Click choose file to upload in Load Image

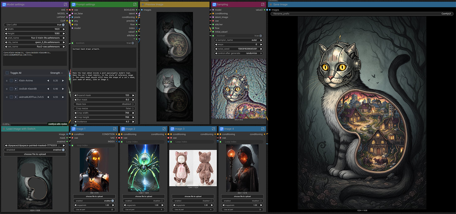(35, 154)
